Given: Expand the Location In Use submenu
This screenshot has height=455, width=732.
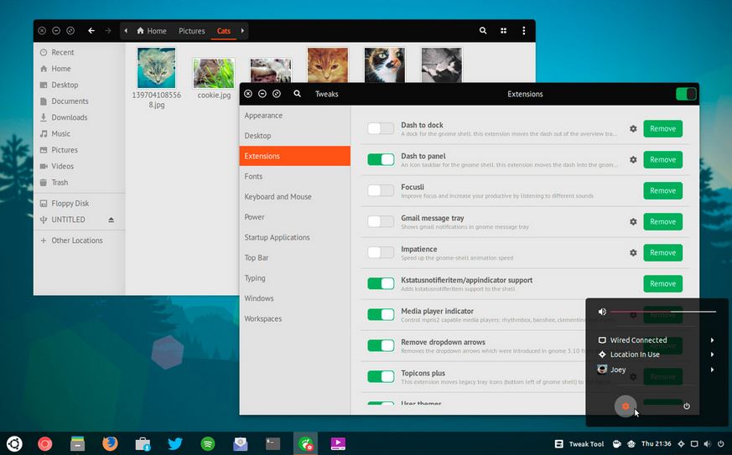Looking at the screenshot, I should click(x=713, y=354).
